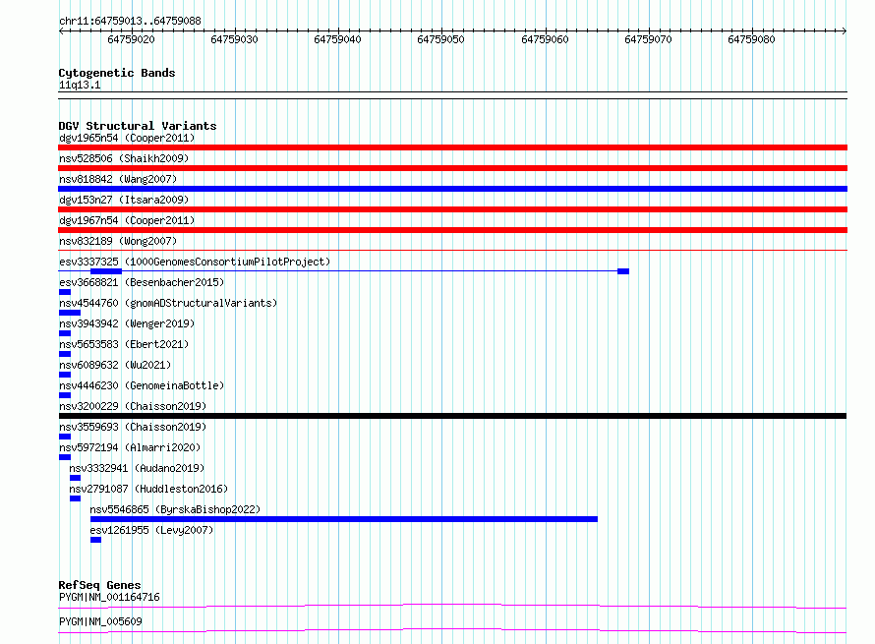Select the DGV Structural Variants track heading

[138, 126]
